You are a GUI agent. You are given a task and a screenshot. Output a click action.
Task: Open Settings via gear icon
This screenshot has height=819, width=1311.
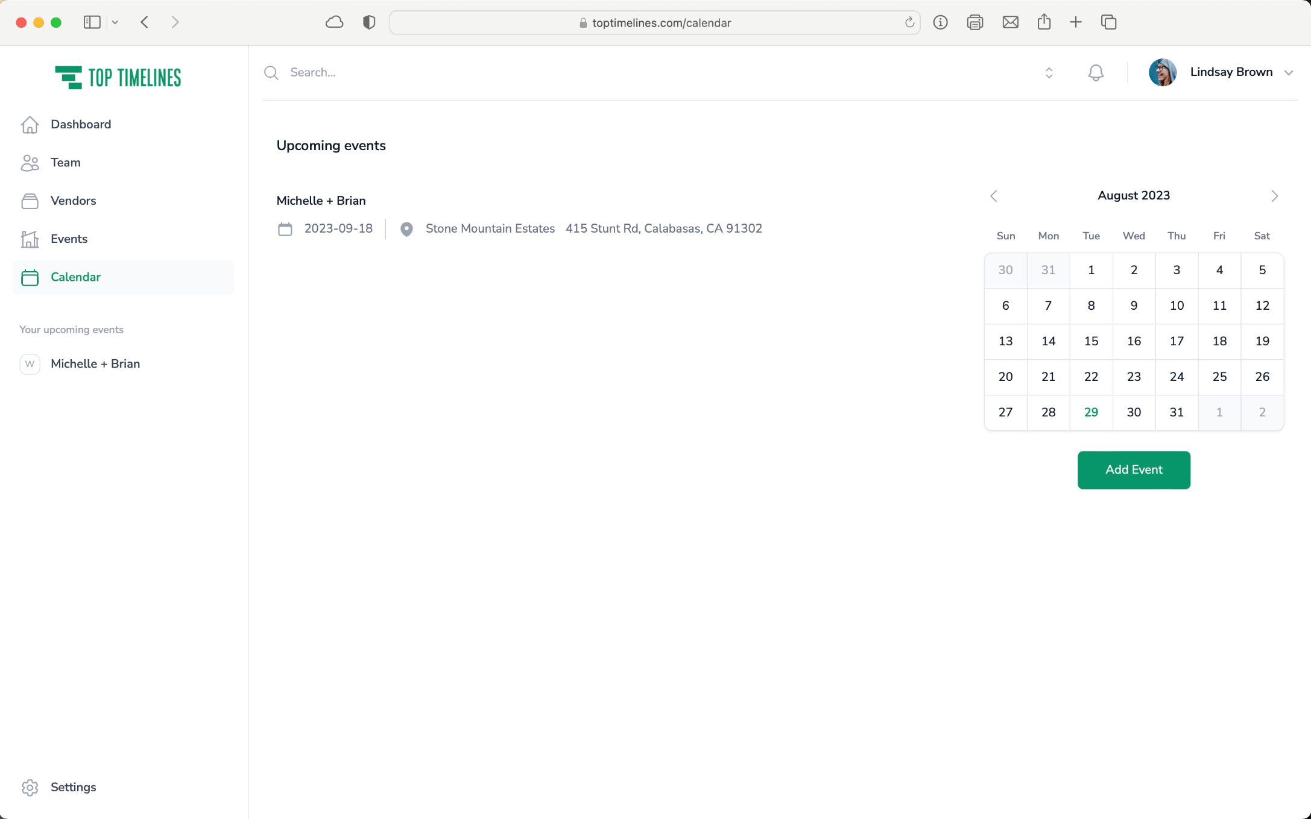coord(30,787)
